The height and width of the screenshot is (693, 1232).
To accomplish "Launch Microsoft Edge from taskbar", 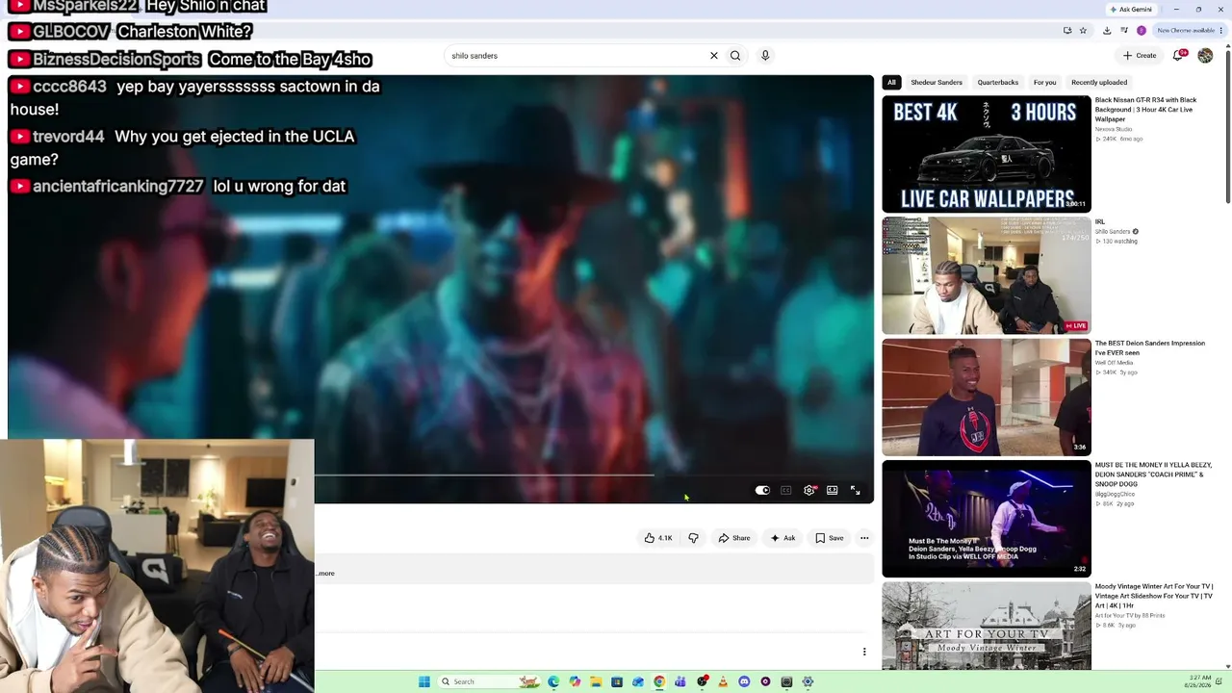I will pyautogui.click(x=553, y=681).
